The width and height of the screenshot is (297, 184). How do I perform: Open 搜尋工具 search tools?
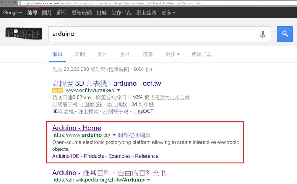pos(201,55)
